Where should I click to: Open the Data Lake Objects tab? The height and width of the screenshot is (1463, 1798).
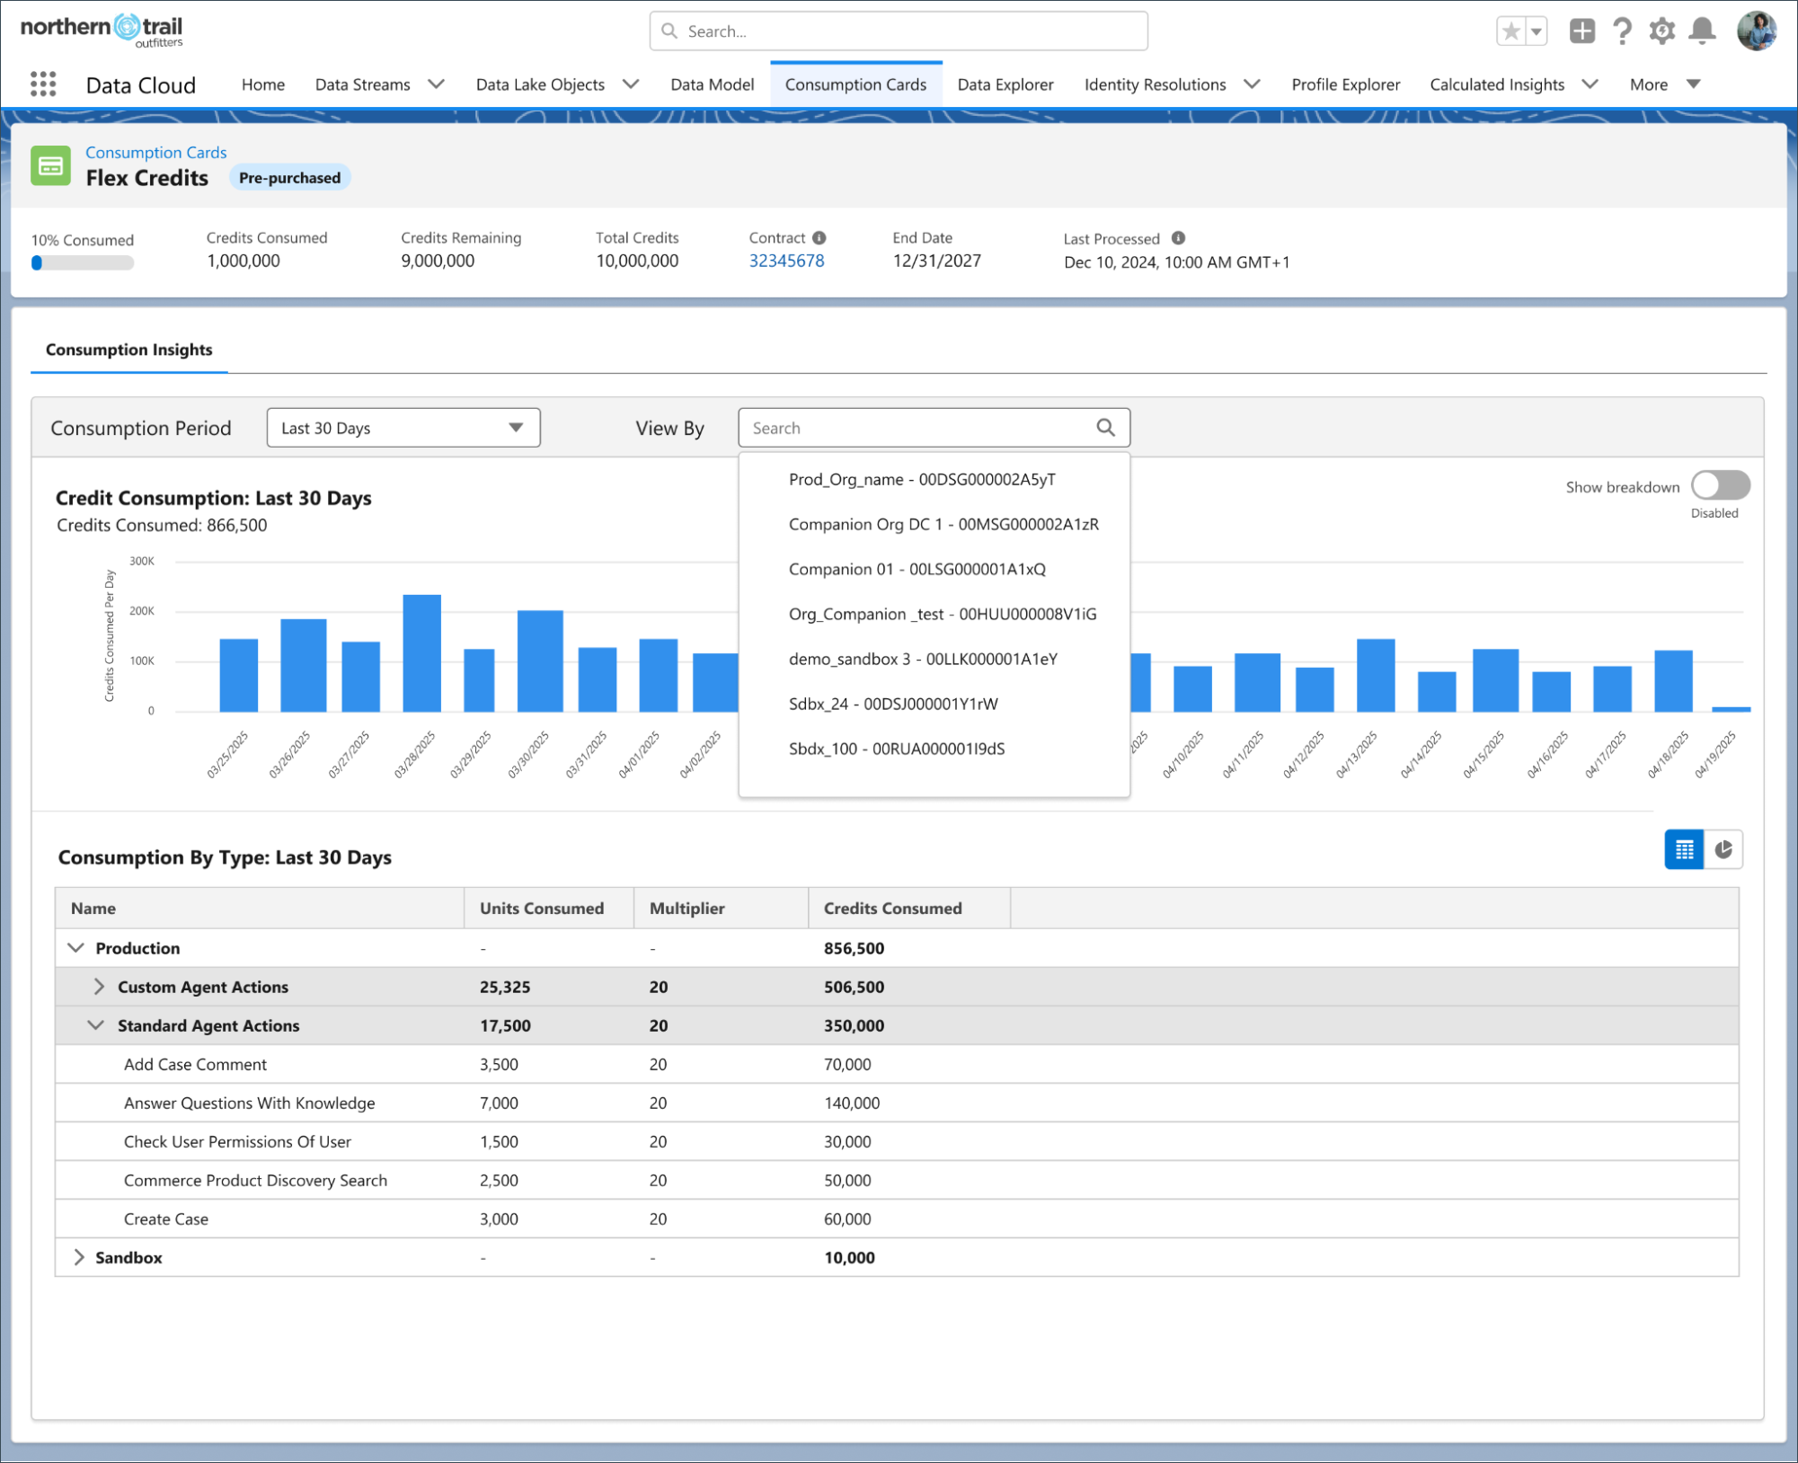(540, 84)
